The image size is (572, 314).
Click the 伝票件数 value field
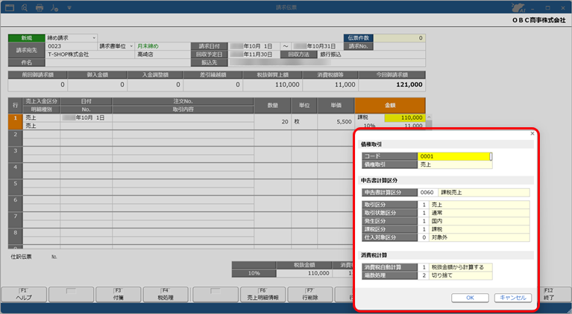pos(399,38)
